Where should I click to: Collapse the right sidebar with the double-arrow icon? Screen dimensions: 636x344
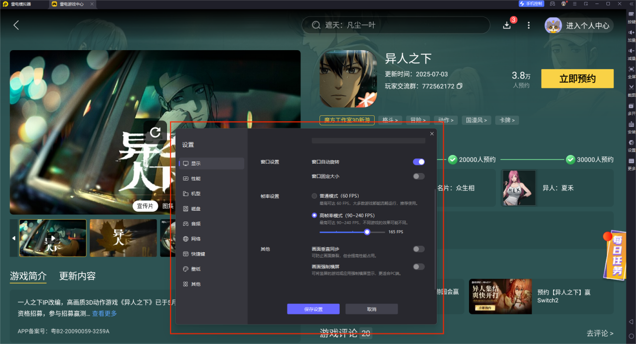631,4
